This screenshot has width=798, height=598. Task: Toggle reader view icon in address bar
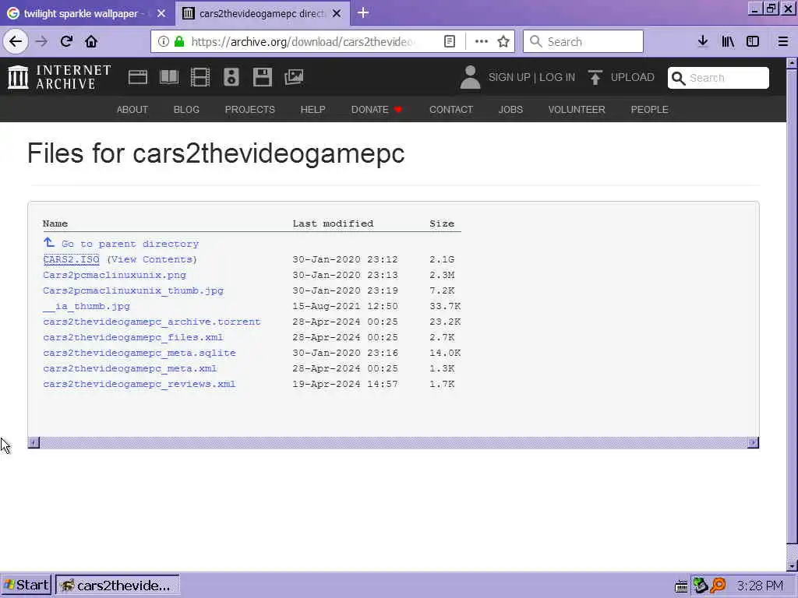pos(450,41)
